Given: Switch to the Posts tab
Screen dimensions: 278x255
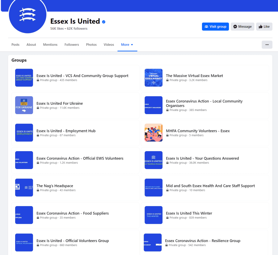Looking at the screenshot, I should 15,45.
